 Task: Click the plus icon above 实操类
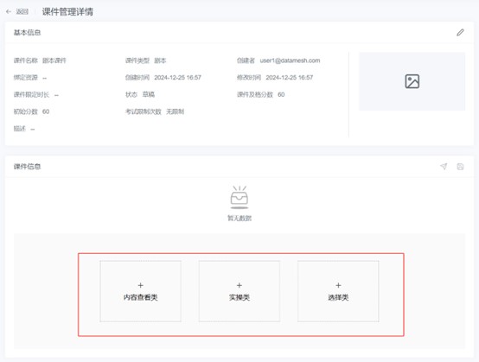point(239,285)
